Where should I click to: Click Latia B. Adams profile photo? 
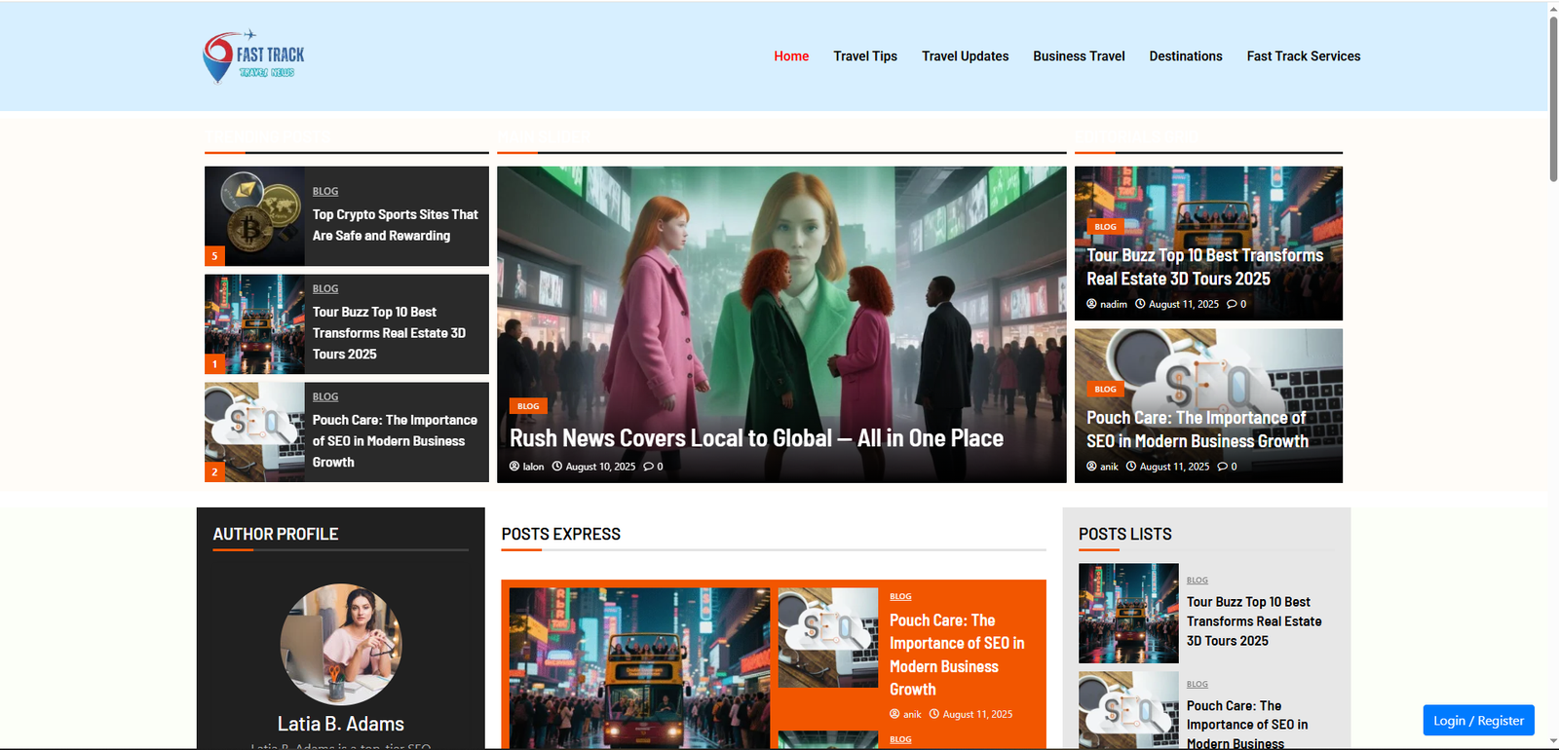[x=341, y=644]
